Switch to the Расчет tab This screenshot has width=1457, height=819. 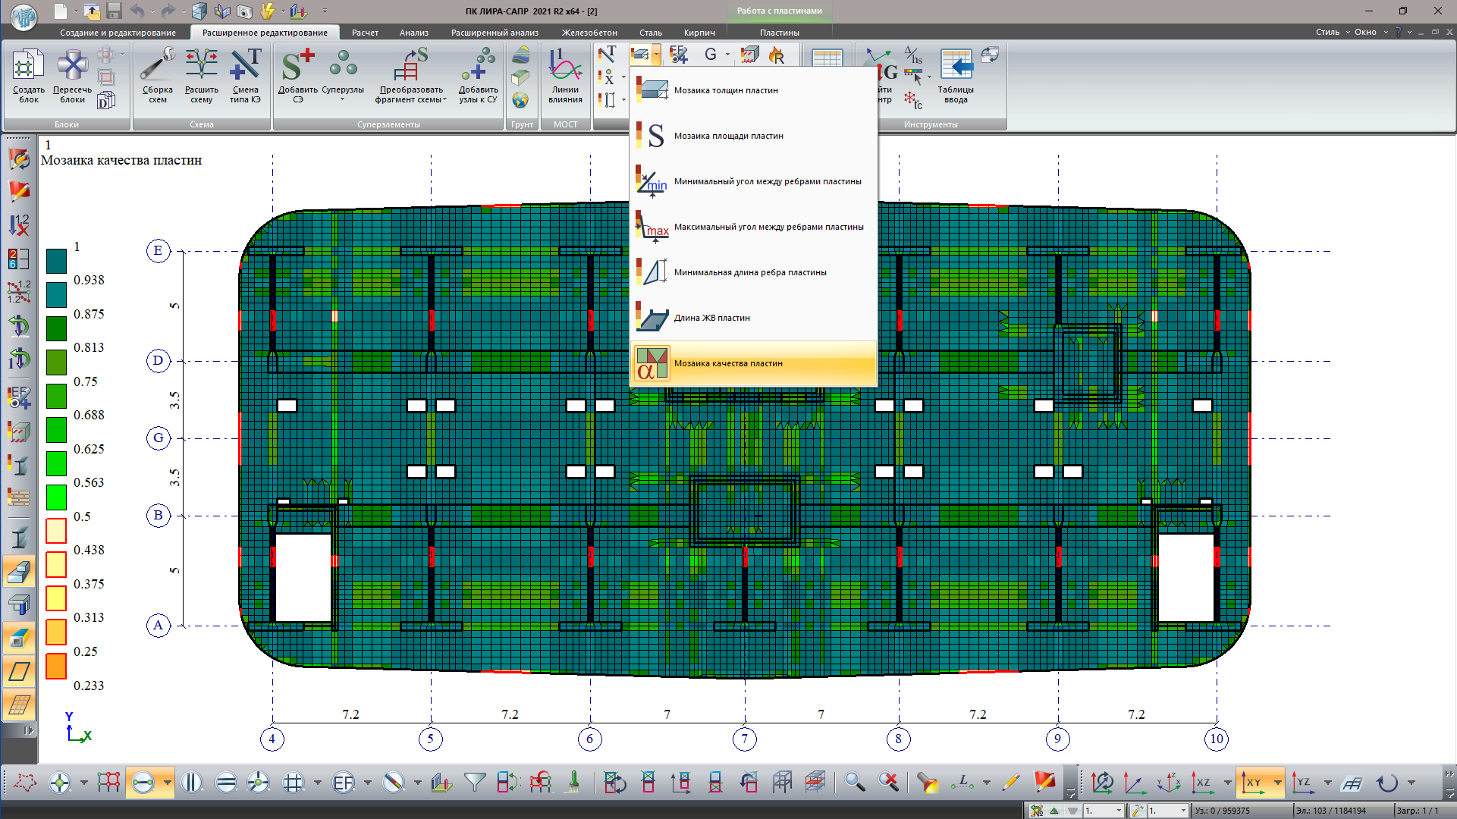[x=365, y=33]
